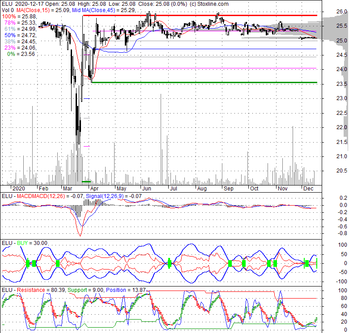Select the 'Support = 9.00' label
This screenshot has width=349, height=333.
click(x=85, y=290)
